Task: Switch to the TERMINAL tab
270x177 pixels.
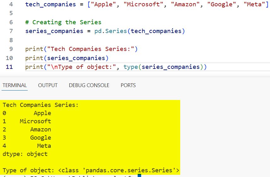Action: click(14, 85)
